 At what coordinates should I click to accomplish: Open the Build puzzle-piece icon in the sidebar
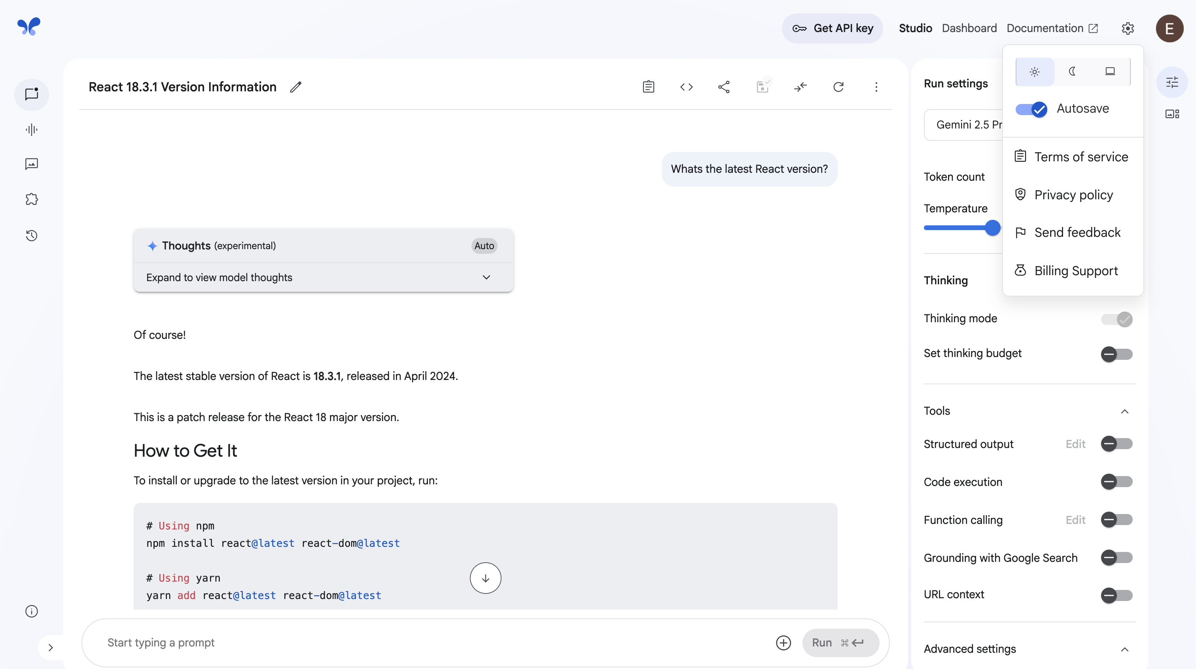(x=32, y=199)
